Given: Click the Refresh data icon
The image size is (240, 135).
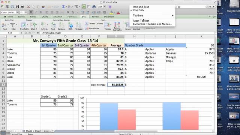Looking at the screenshot, I should 44,25.
